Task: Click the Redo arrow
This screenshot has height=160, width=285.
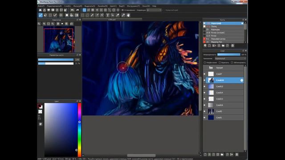Action: point(77,10)
